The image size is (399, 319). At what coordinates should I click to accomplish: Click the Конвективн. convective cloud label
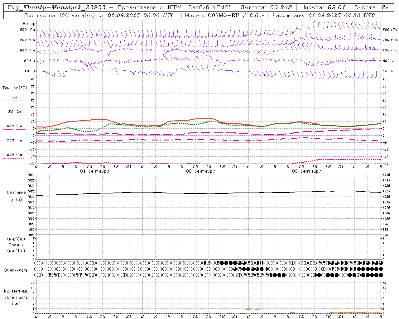click(x=16, y=291)
